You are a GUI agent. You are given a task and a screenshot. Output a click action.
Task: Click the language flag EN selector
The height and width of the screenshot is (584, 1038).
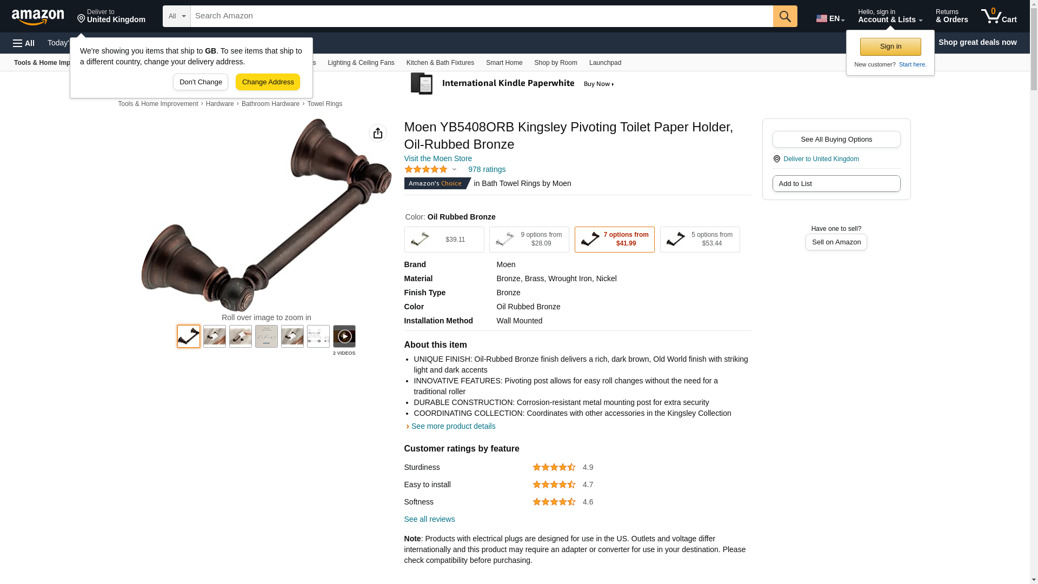(x=830, y=18)
